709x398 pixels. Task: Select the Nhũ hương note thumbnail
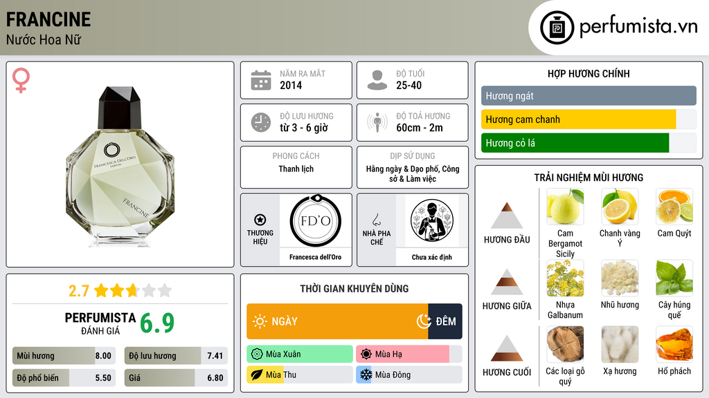(x=620, y=278)
